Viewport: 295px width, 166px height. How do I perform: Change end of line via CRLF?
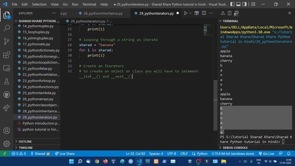pos(184,154)
